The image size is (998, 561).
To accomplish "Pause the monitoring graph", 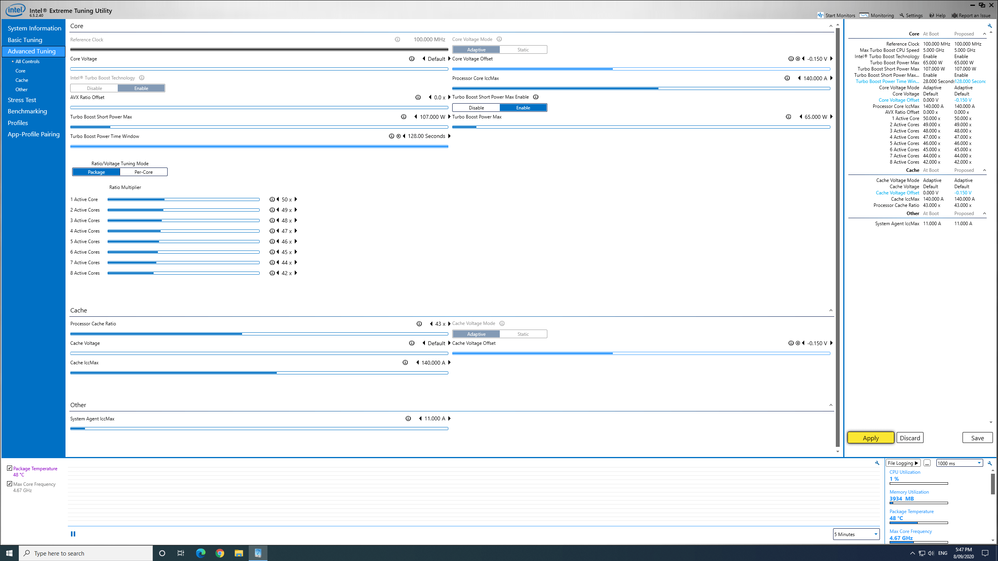I will click(x=73, y=534).
